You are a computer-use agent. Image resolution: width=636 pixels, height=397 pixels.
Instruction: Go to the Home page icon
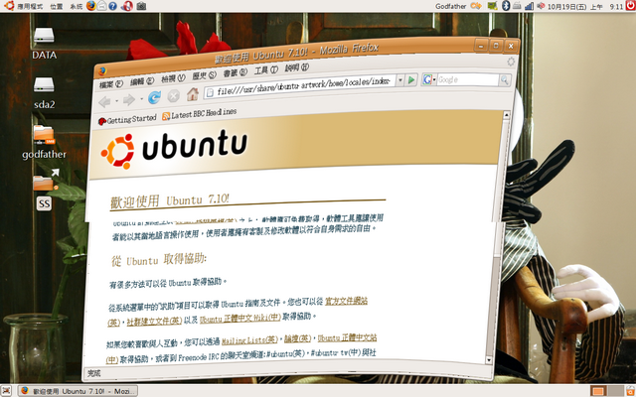coord(193,94)
